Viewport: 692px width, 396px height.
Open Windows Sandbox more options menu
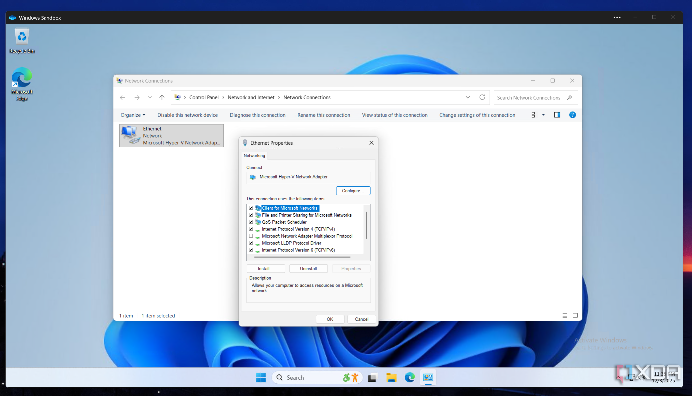617,17
